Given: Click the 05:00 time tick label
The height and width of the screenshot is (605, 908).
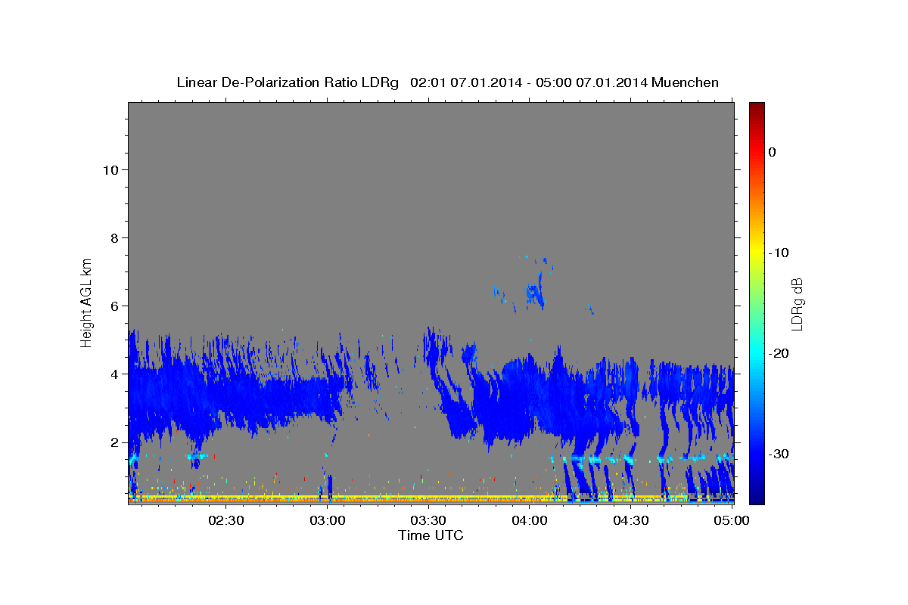Looking at the screenshot, I should click(732, 521).
